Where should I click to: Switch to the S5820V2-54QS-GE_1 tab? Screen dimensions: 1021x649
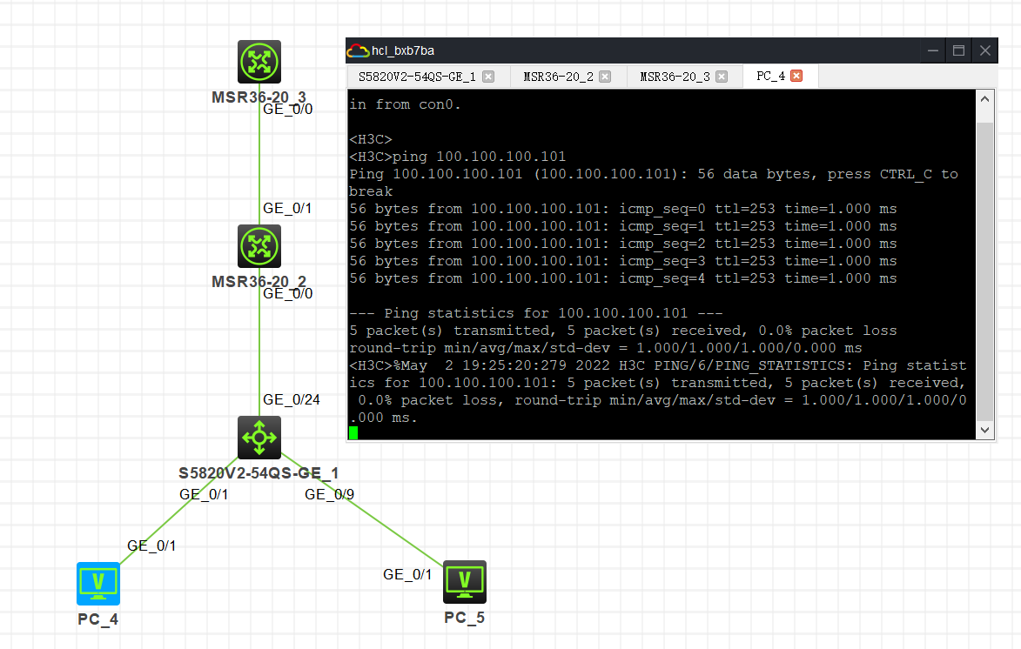pos(417,77)
